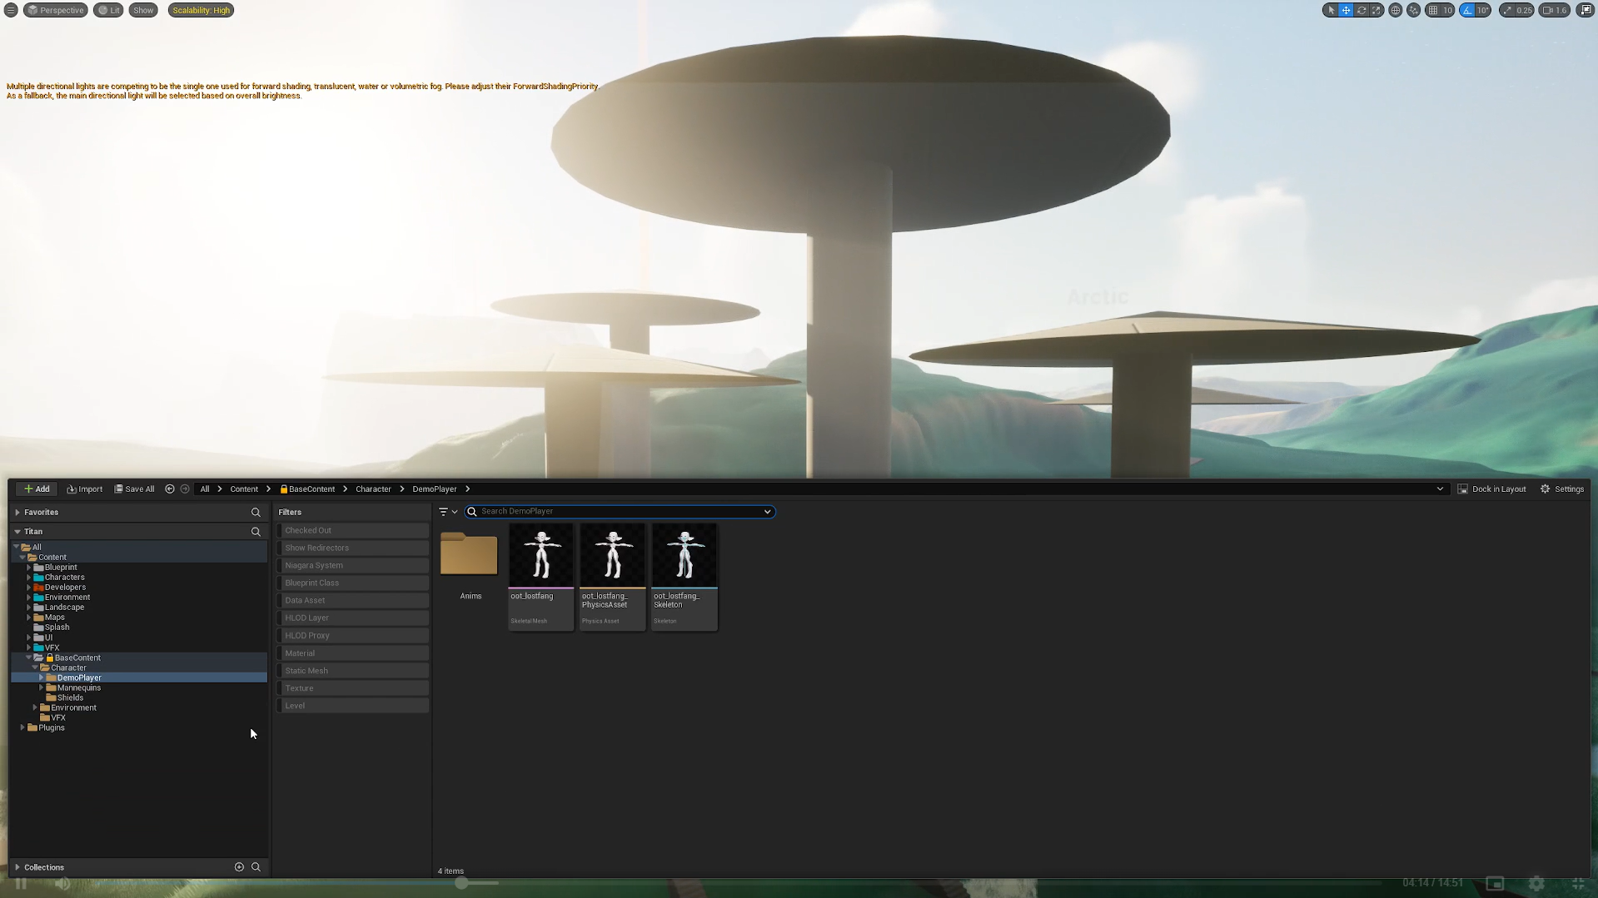Click the add collection plus icon

(x=239, y=867)
